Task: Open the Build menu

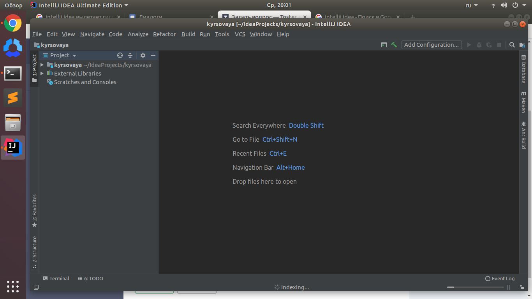Action: (188, 34)
